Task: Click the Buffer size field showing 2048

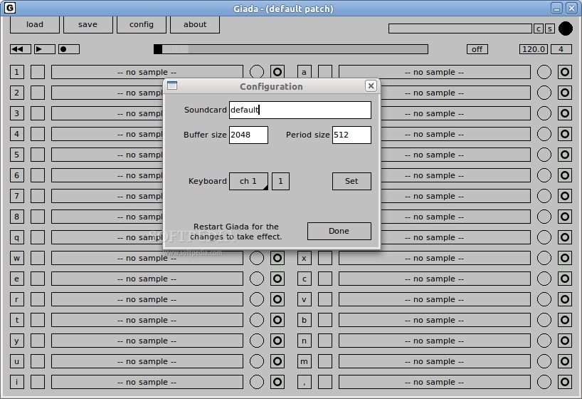Action: (x=248, y=135)
